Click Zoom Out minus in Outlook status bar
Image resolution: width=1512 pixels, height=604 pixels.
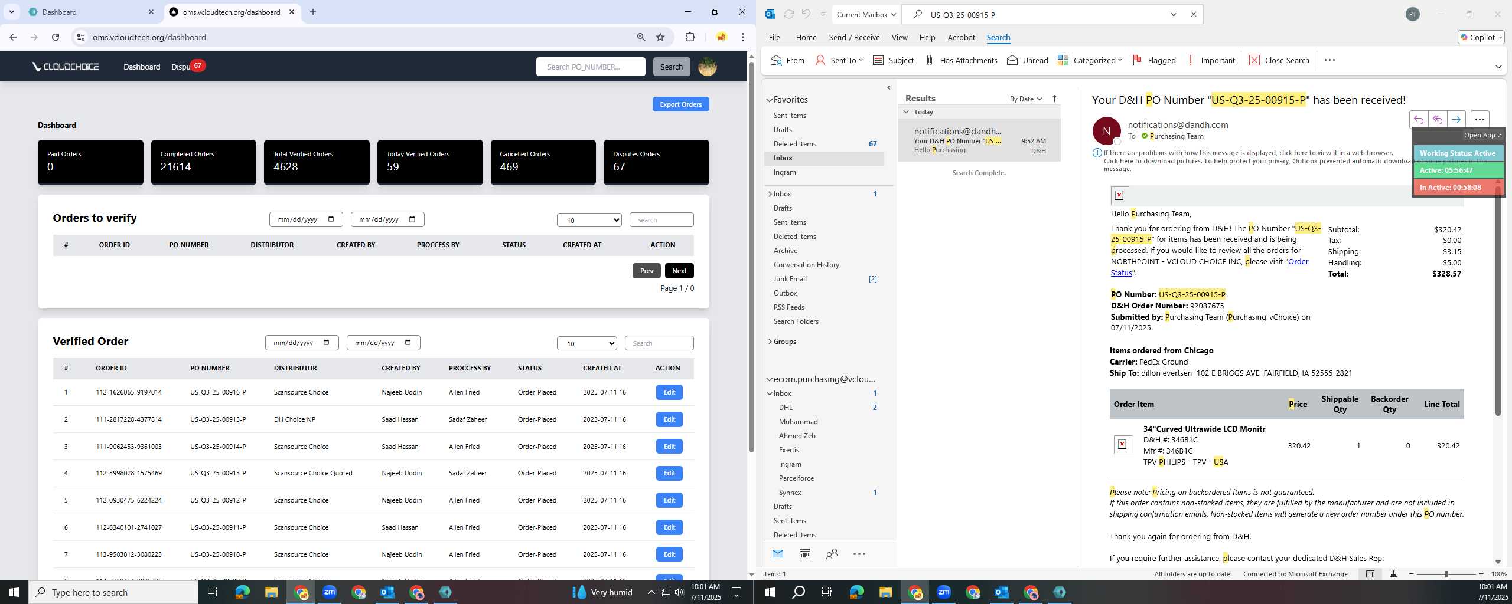1412,574
